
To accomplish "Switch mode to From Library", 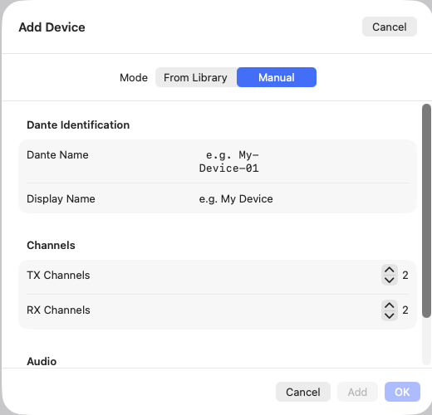I will [196, 77].
